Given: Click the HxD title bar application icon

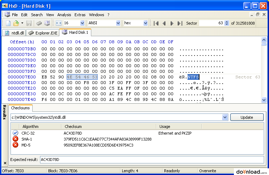Looking at the screenshot, I should [5, 6].
